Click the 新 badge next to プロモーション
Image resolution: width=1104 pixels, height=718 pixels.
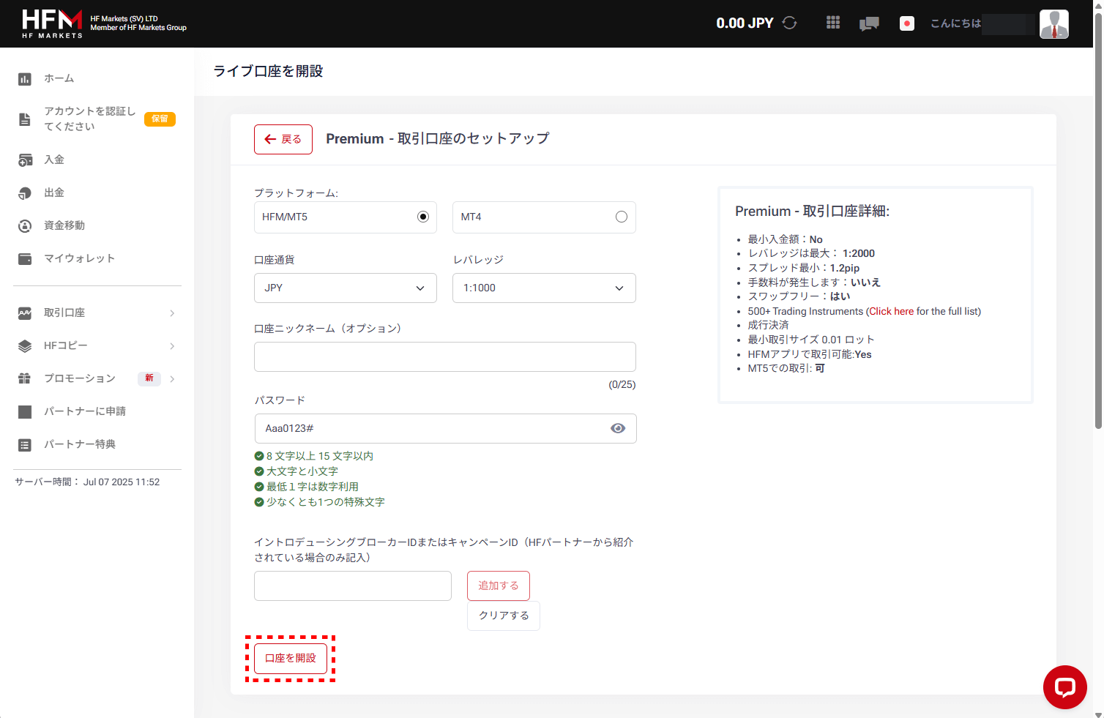tap(149, 378)
